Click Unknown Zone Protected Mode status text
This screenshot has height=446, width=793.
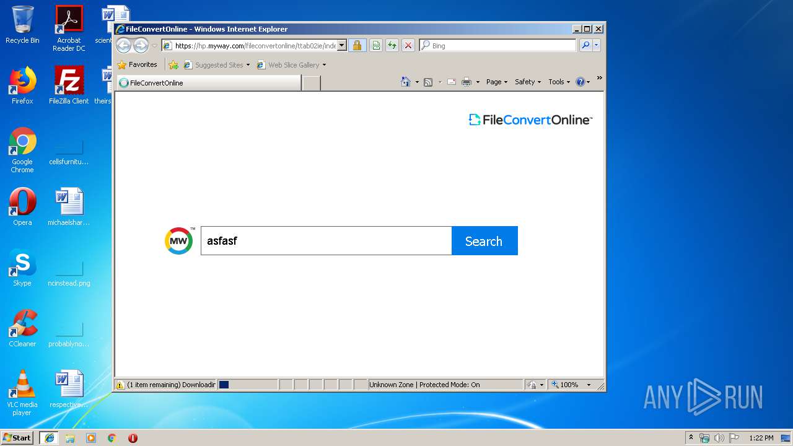pos(424,385)
